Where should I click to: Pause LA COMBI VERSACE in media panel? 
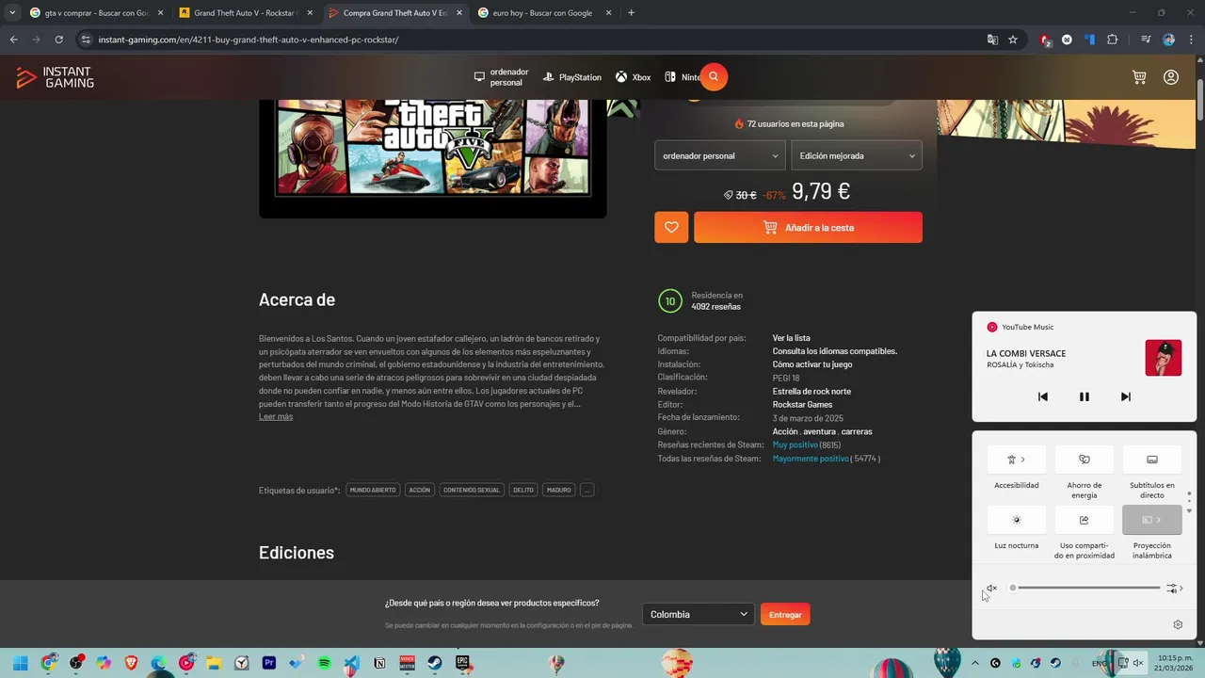tap(1084, 396)
